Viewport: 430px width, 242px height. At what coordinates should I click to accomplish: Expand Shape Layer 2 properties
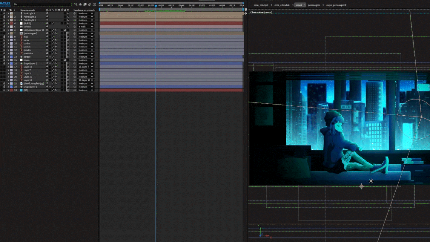coord(8,63)
